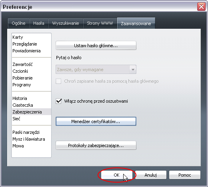Screen dimensions: 208x187
Task: Select Ciasteczka in the sidebar
Action: pyautogui.click(x=23, y=105)
